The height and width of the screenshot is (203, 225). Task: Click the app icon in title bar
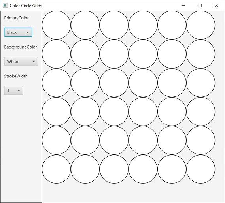(6, 5)
